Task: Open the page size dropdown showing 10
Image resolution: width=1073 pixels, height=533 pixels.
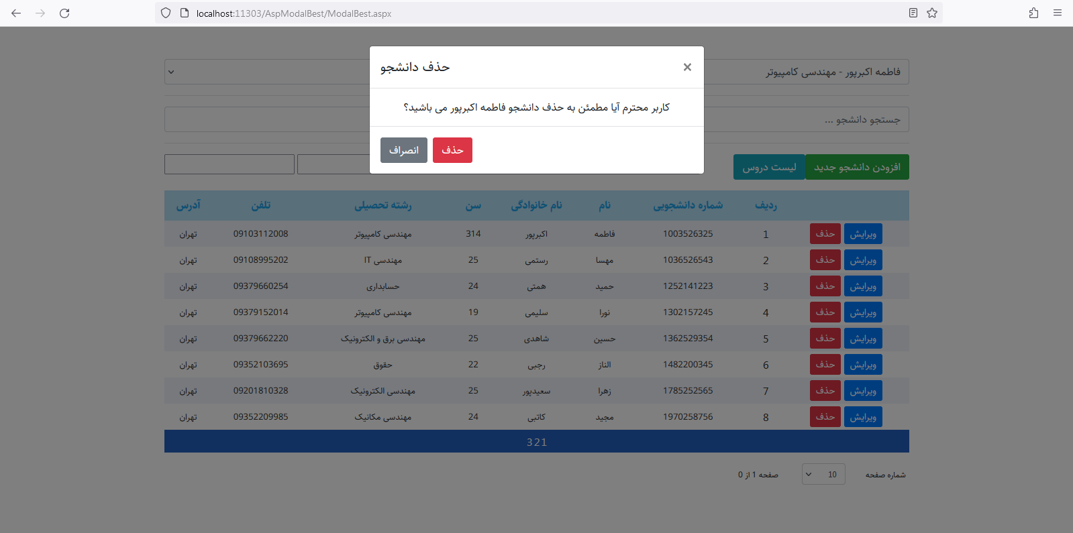Action: point(823,475)
